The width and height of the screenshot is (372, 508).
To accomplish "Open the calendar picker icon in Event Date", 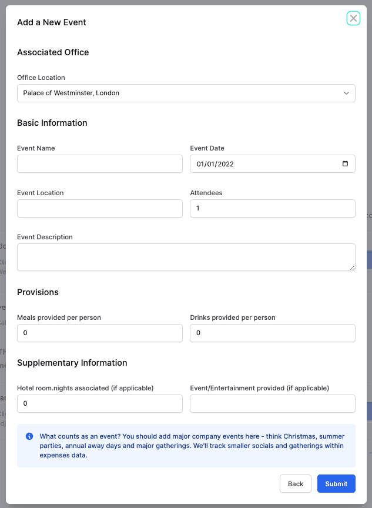I will 345,164.
